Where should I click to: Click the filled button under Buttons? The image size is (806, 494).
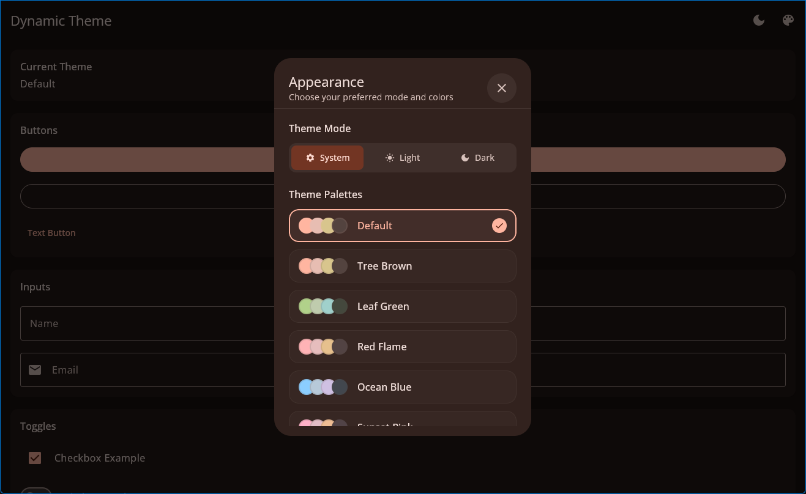403,160
